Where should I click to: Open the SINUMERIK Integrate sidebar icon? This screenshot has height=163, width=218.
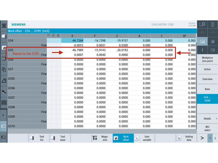[x=4, y=102]
